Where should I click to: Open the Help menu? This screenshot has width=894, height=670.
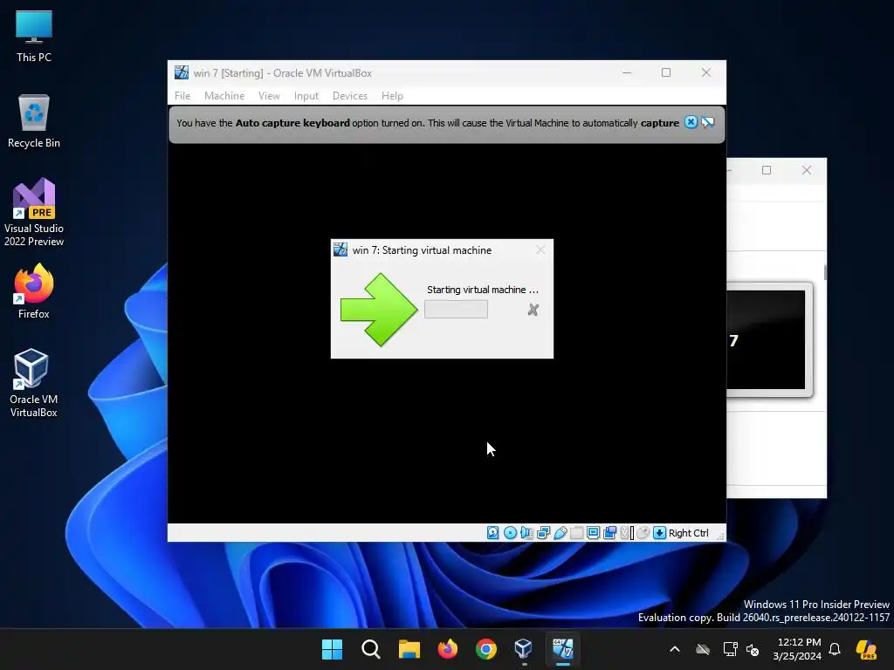pyautogui.click(x=392, y=96)
